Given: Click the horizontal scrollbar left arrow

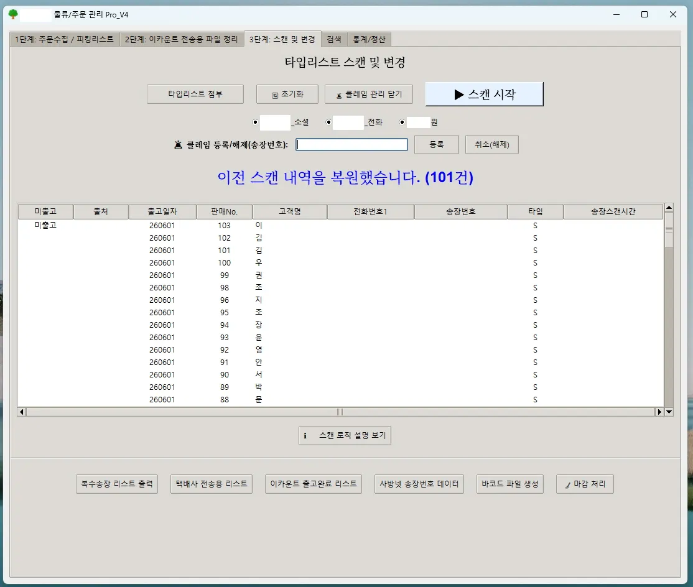Looking at the screenshot, I should click(x=22, y=412).
